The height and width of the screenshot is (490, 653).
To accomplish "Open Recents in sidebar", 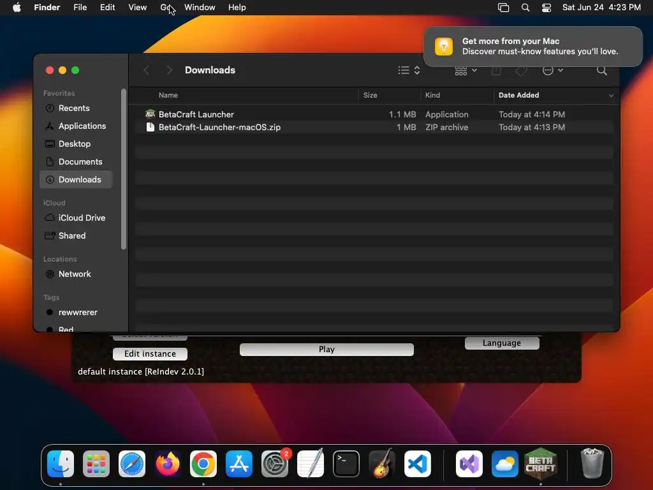I will pos(76,108).
